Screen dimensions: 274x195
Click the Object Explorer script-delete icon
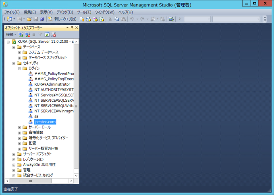54,35
